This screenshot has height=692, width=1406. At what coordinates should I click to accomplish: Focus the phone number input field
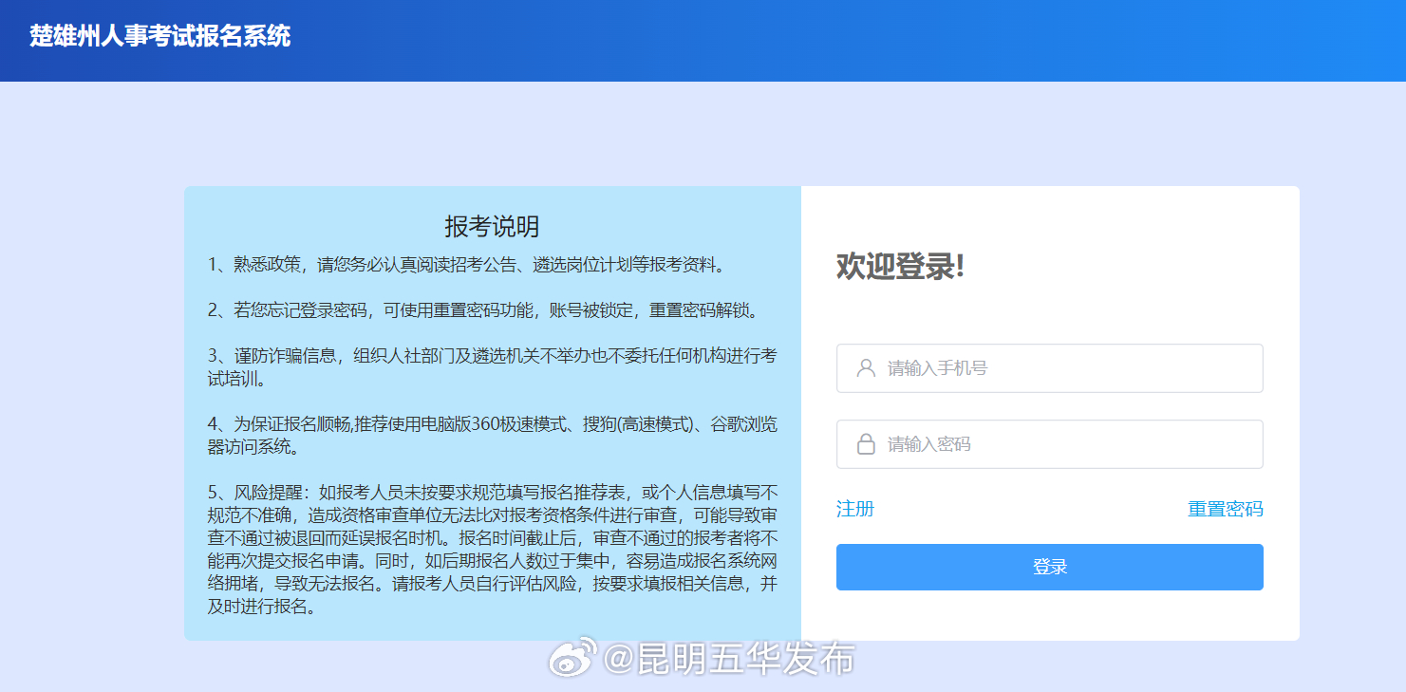pos(1049,368)
